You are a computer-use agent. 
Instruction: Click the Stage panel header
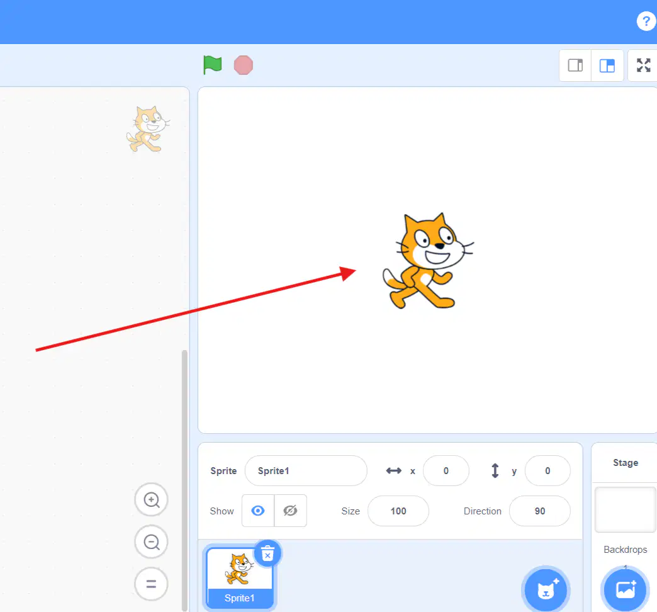tap(625, 463)
